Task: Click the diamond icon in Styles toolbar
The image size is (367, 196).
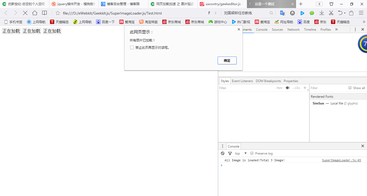Action: [287, 88]
